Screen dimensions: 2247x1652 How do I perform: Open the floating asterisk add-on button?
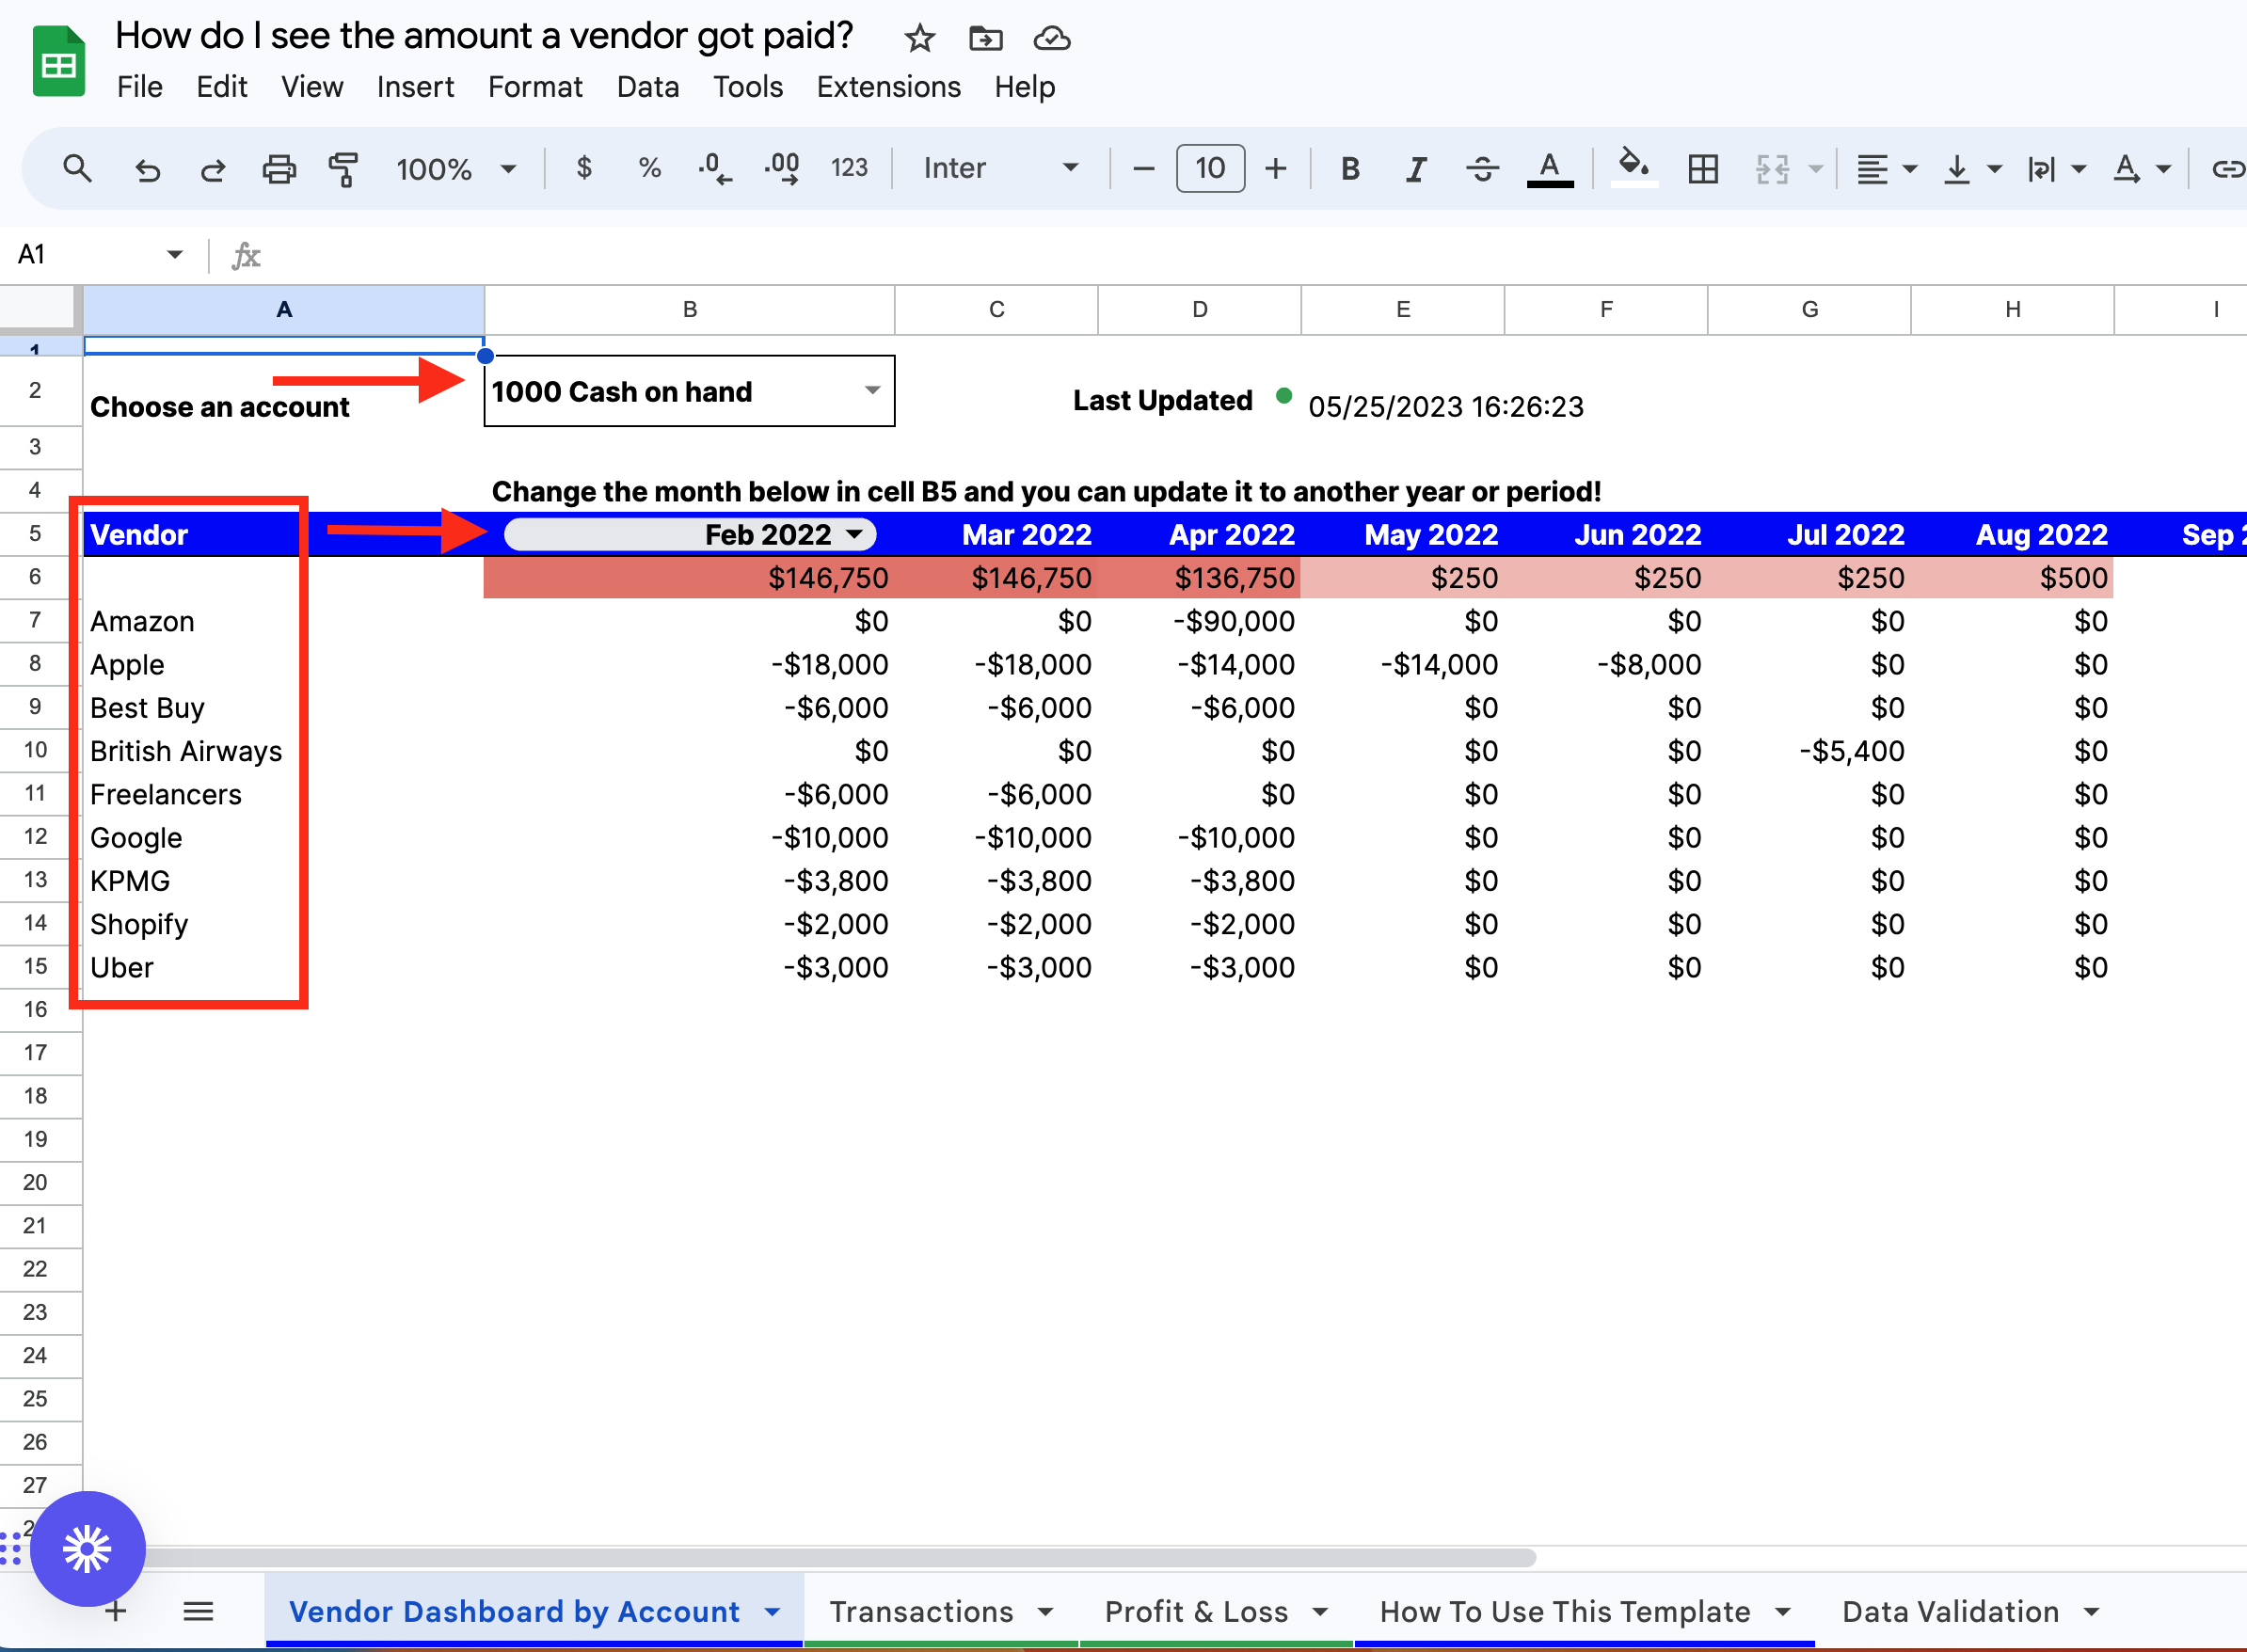(x=88, y=1549)
